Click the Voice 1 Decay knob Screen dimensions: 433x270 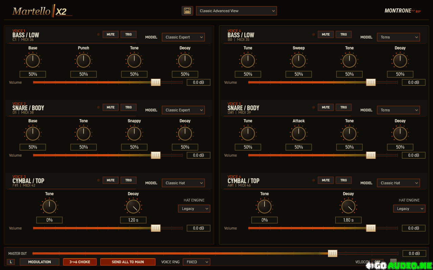pyautogui.click(x=185, y=61)
